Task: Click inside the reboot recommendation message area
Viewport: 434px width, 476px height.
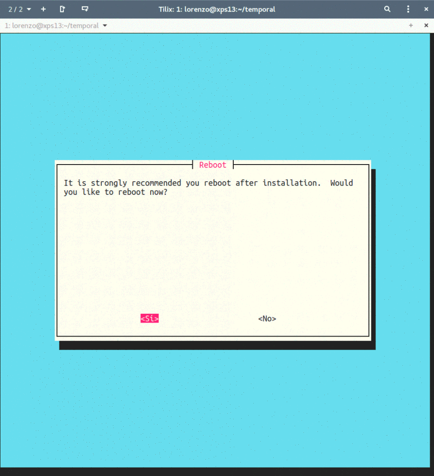Action: click(x=209, y=187)
